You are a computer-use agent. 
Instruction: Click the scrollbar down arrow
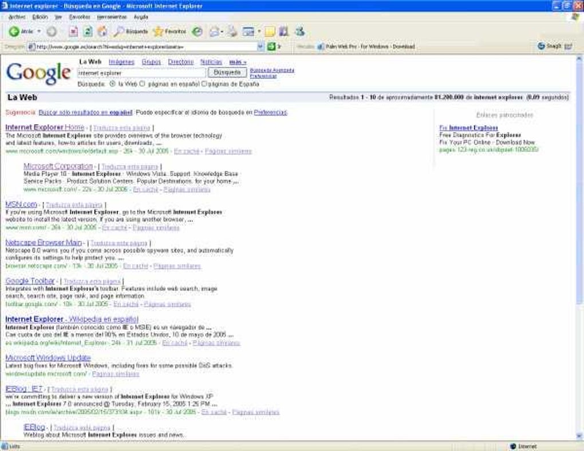tap(579, 436)
